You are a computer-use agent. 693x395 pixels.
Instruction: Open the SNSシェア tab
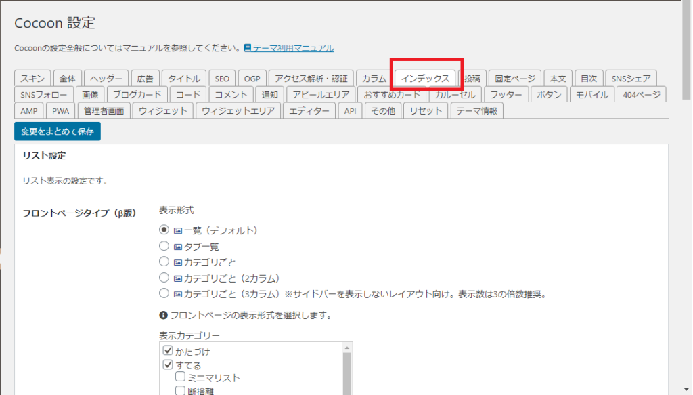pos(631,79)
